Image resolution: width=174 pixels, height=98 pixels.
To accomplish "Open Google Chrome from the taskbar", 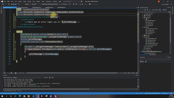I will [24, 96].
